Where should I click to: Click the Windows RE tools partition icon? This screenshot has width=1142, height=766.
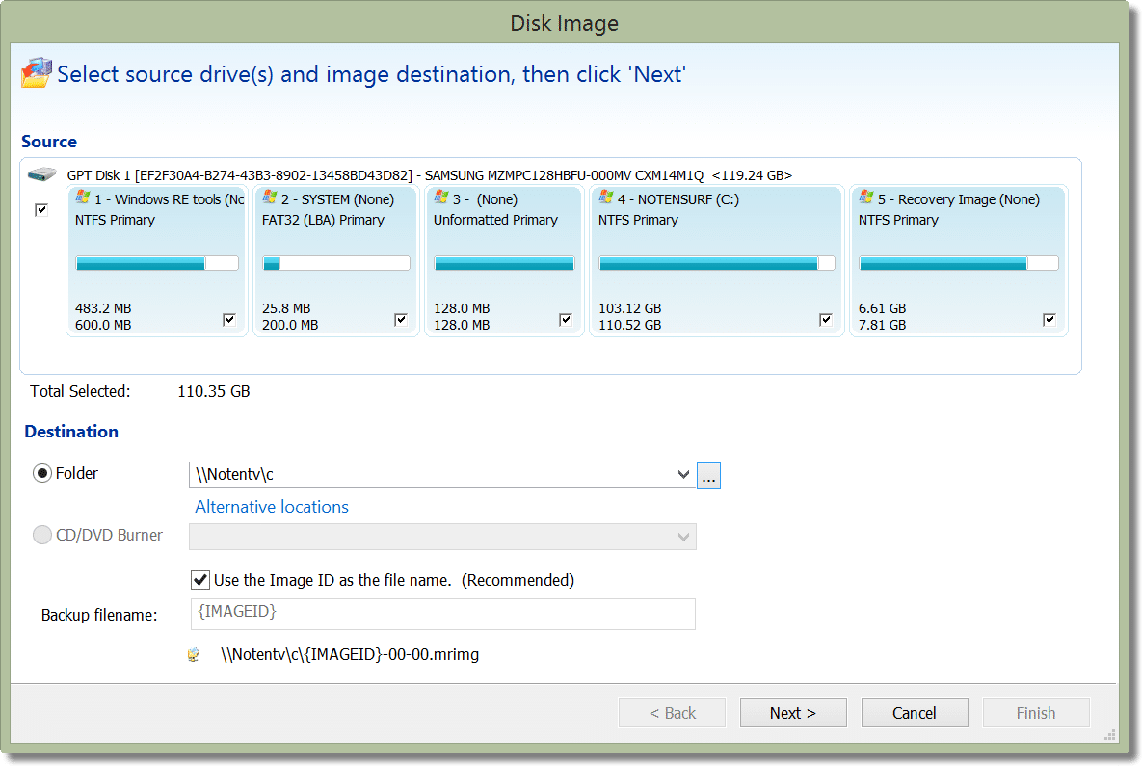click(83, 198)
